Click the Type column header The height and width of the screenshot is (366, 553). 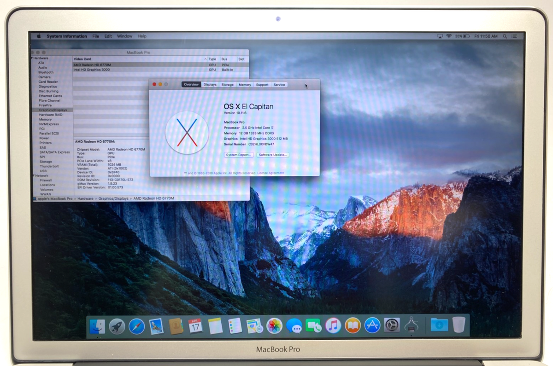[x=213, y=59]
